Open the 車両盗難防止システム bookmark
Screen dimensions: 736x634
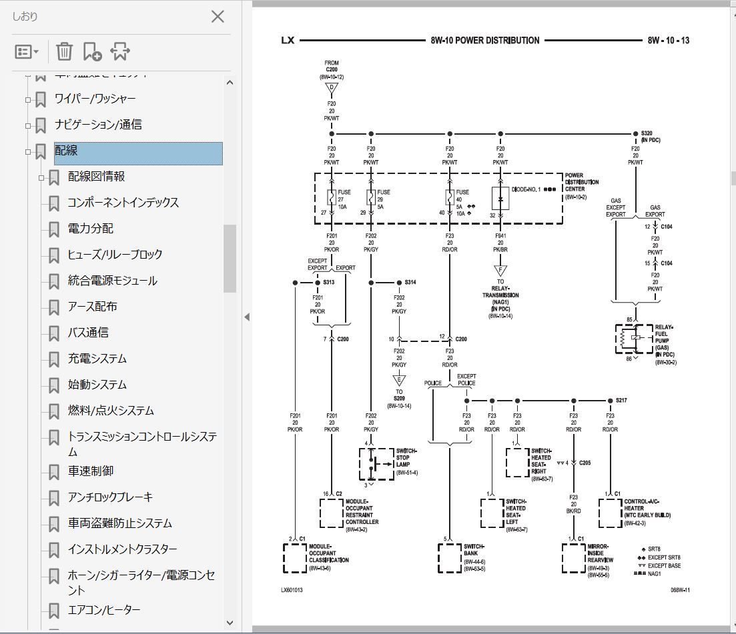click(x=119, y=523)
